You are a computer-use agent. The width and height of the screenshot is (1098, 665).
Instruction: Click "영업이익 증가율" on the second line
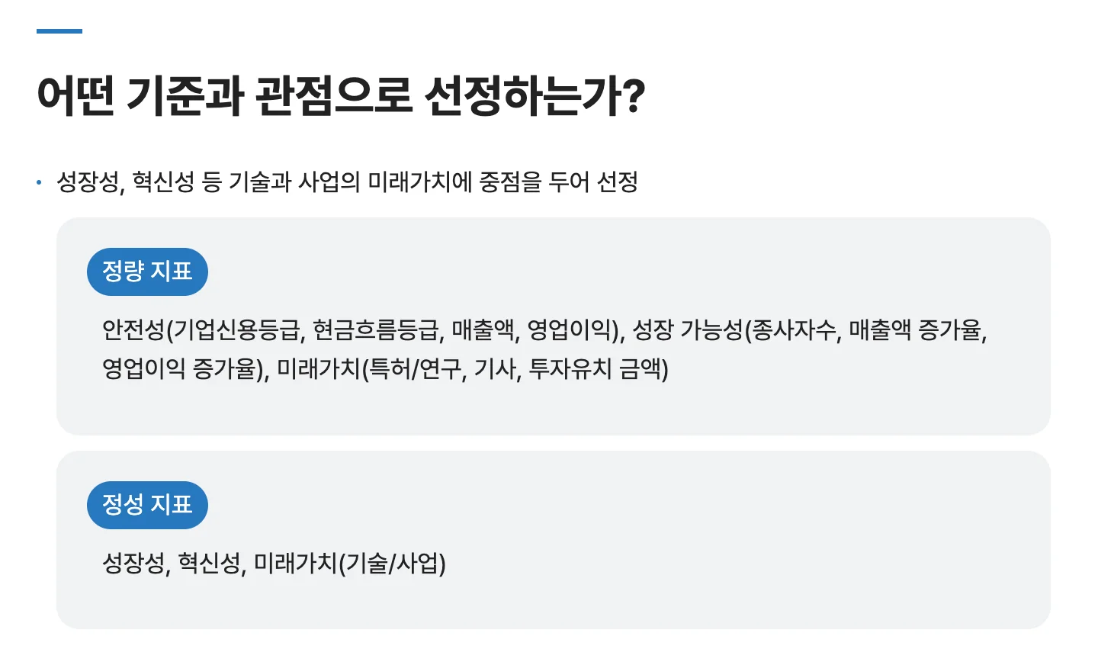(x=181, y=370)
